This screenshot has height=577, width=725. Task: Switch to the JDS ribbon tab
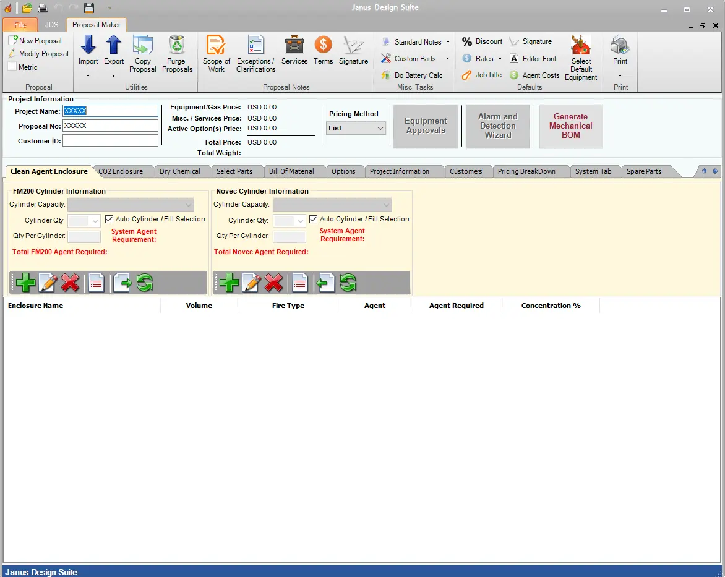pos(52,25)
